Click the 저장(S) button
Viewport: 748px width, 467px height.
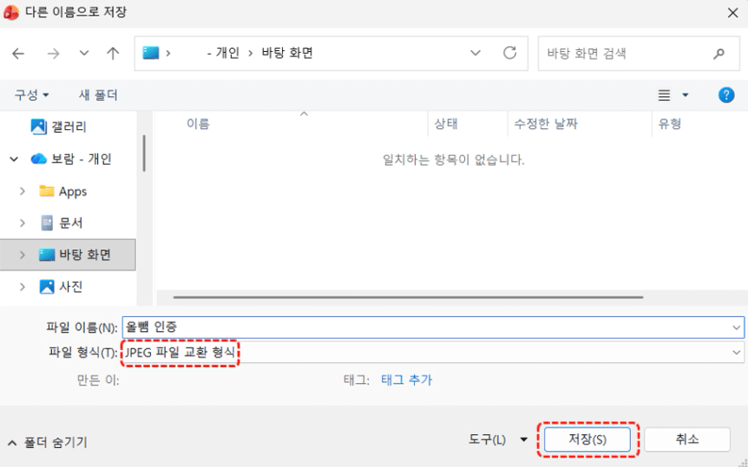pyautogui.click(x=587, y=439)
